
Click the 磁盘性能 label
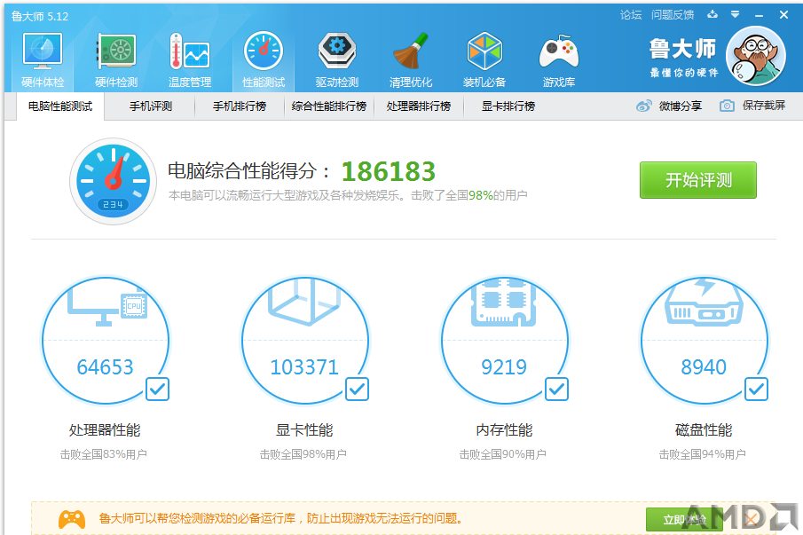pyautogui.click(x=705, y=430)
